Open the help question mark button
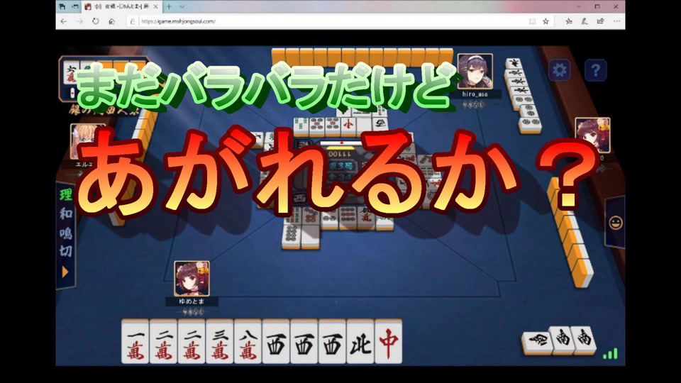 [x=595, y=70]
